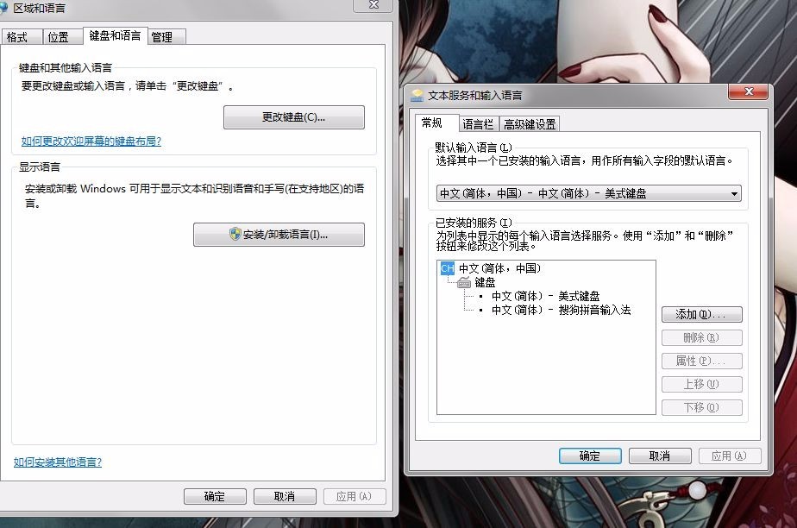Open the 如何安装其他语言 help link
The image size is (797, 528).
point(58,462)
